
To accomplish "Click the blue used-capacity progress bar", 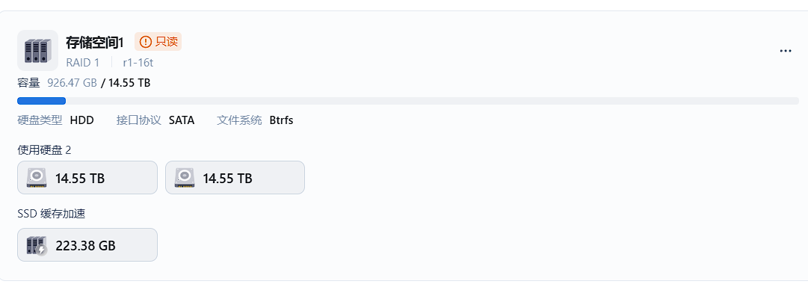I will point(41,101).
